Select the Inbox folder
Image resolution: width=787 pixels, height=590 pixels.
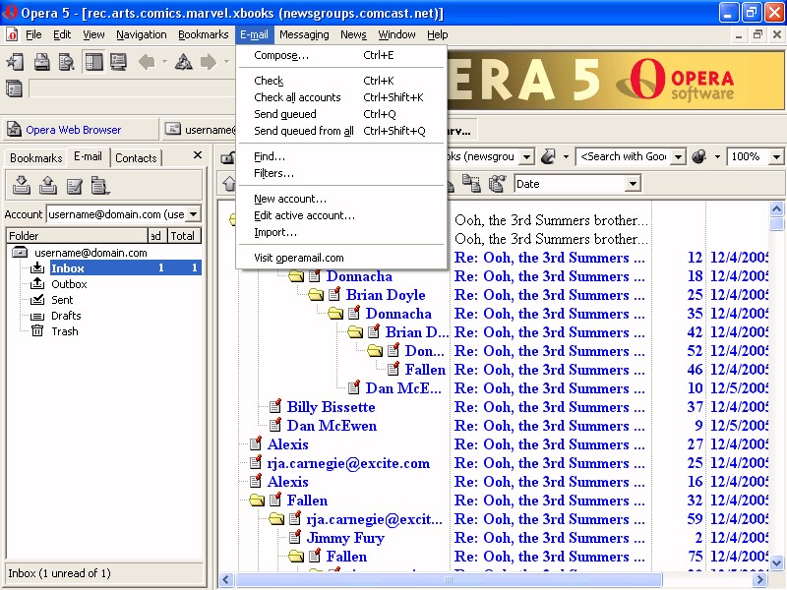(104, 267)
